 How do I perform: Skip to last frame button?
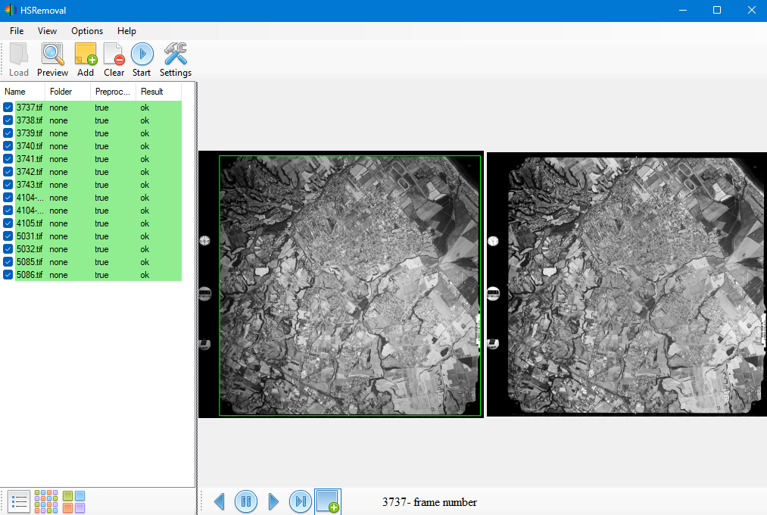coord(301,501)
